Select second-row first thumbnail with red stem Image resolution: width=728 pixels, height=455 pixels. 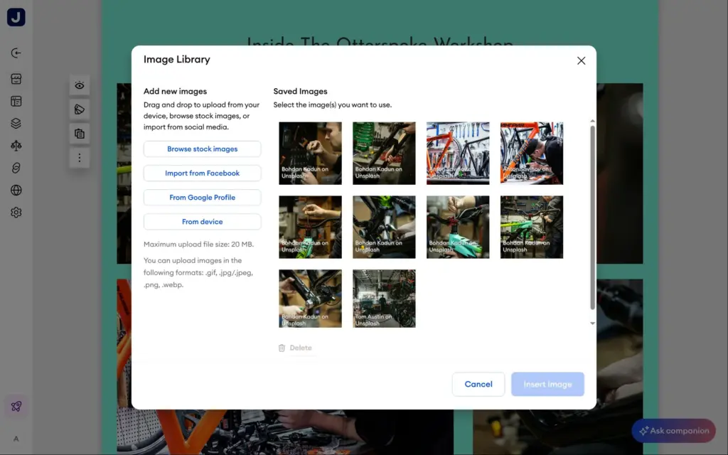click(x=310, y=227)
